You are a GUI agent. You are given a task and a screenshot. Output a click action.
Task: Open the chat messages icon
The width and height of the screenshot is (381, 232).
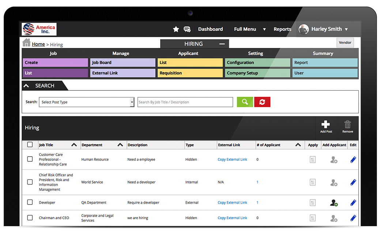point(187,29)
